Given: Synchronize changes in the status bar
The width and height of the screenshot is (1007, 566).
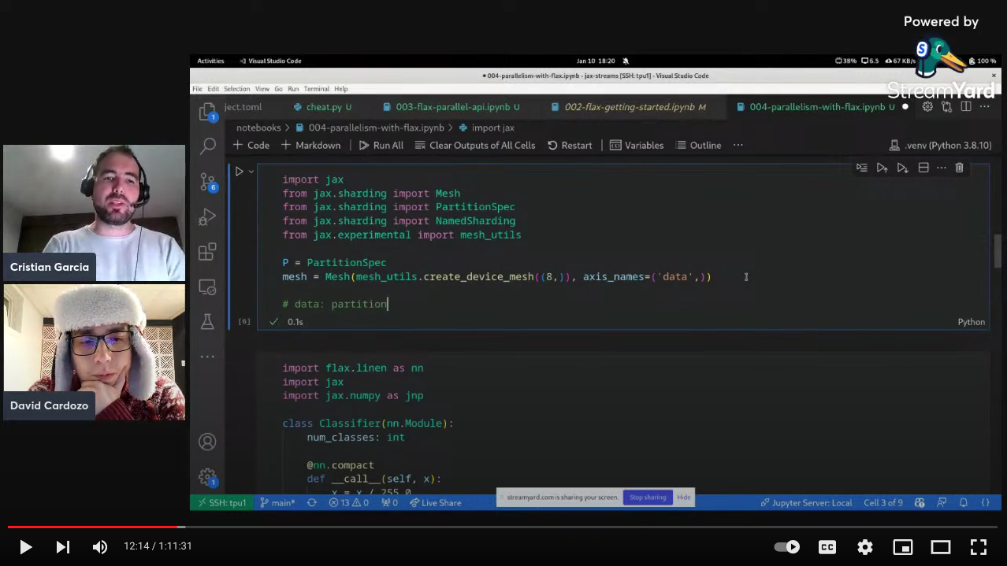Looking at the screenshot, I should (x=312, y=502).
